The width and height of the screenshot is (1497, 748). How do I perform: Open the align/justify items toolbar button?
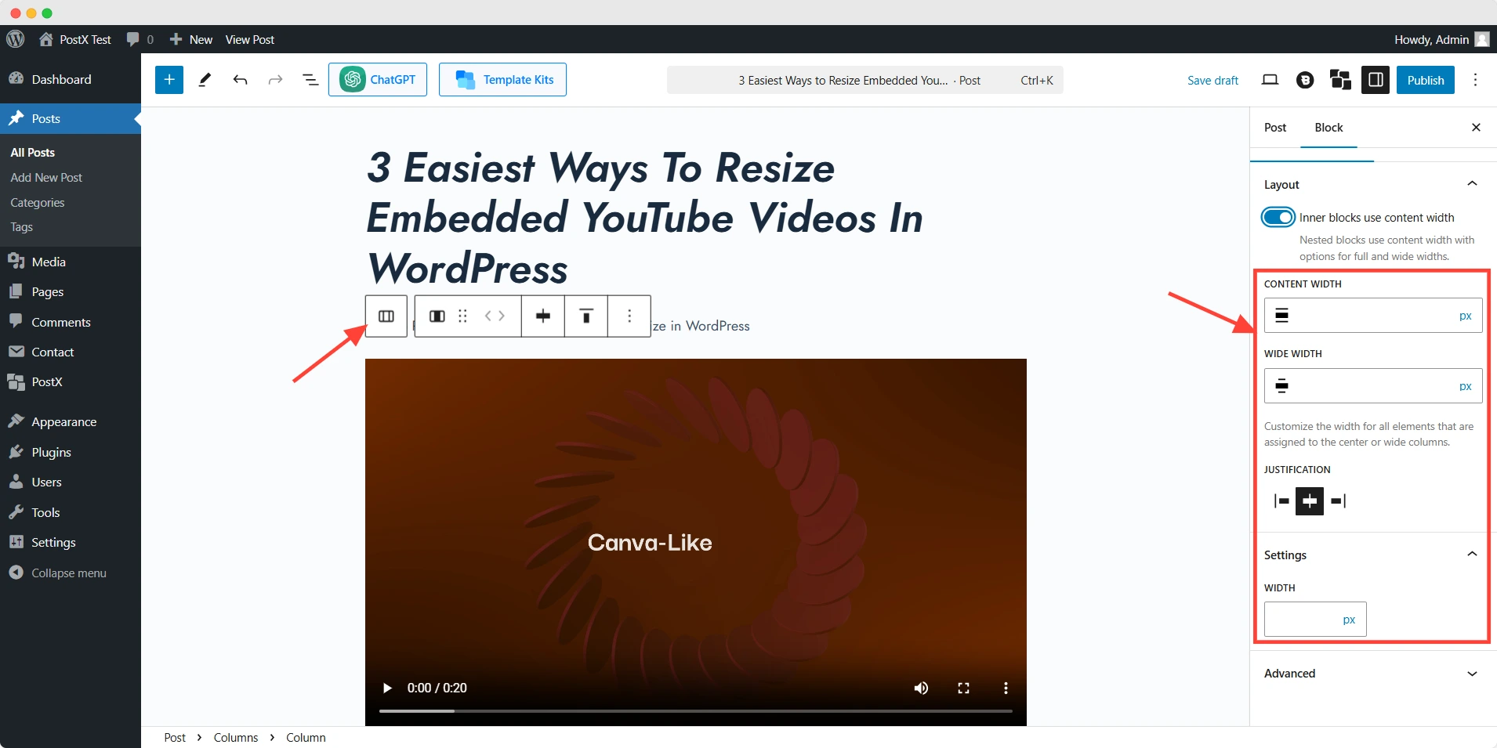pyautogui.click(x=543, y=316)
